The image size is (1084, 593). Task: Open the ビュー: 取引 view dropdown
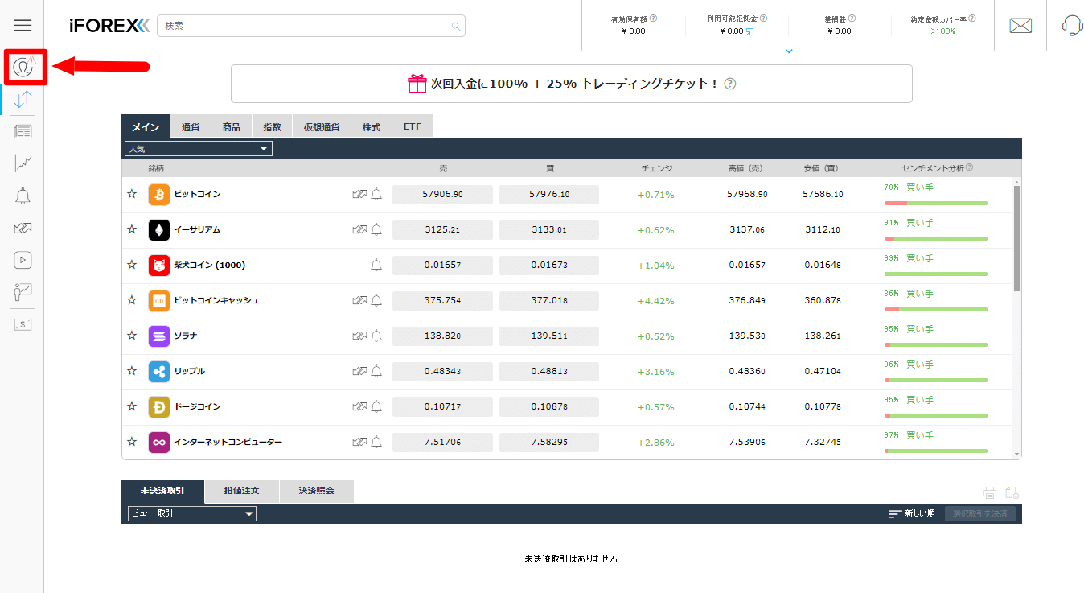point(192,513)
